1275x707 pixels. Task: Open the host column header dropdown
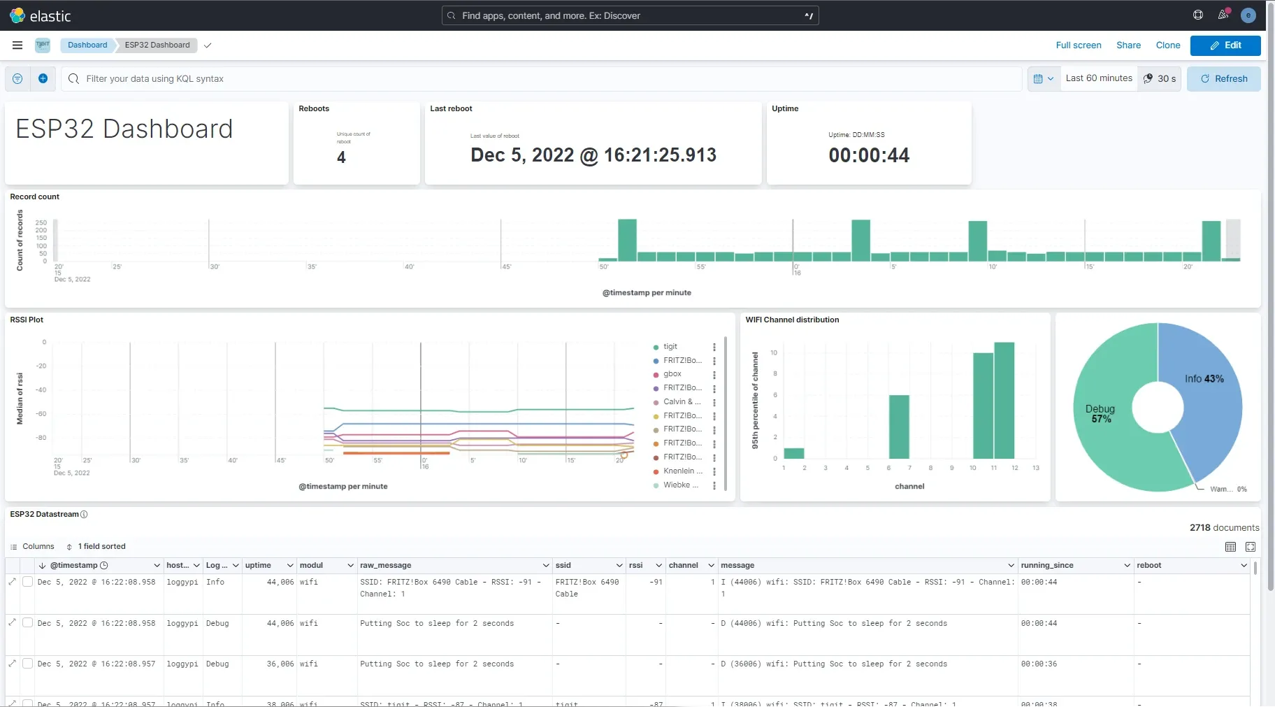pos(196,566)
